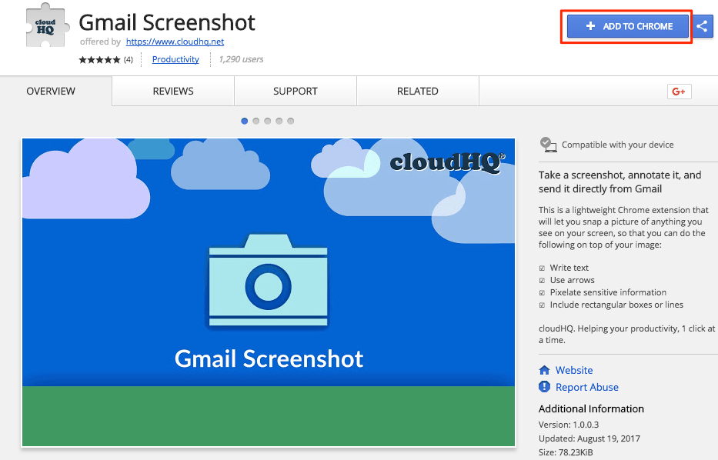
Task: Open the RELATED tab
Action: [x=417, y=91]
